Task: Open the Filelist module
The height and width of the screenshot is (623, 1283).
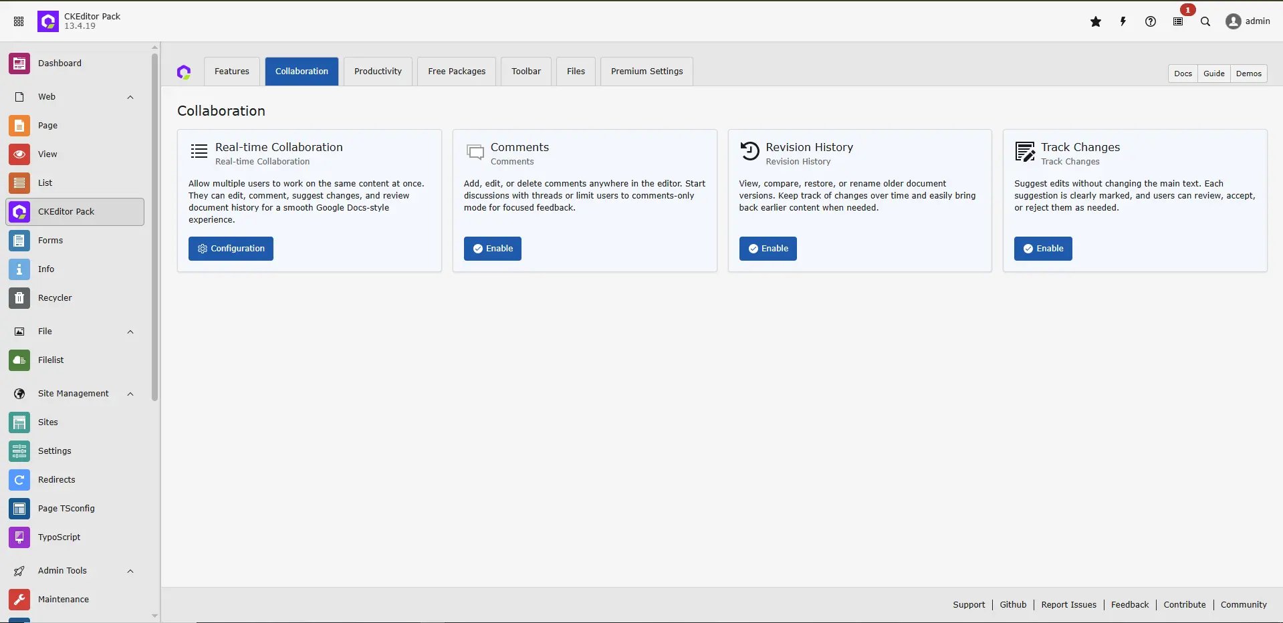Action: point(75,360)
